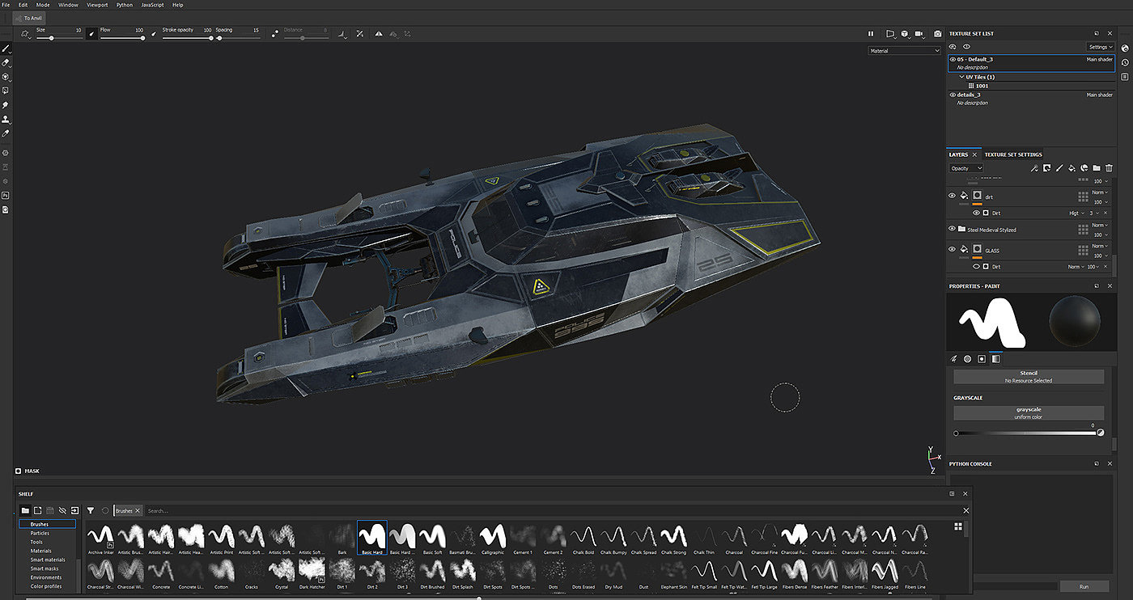
Task: Open the Viewport menu
Action: [97, 5]
